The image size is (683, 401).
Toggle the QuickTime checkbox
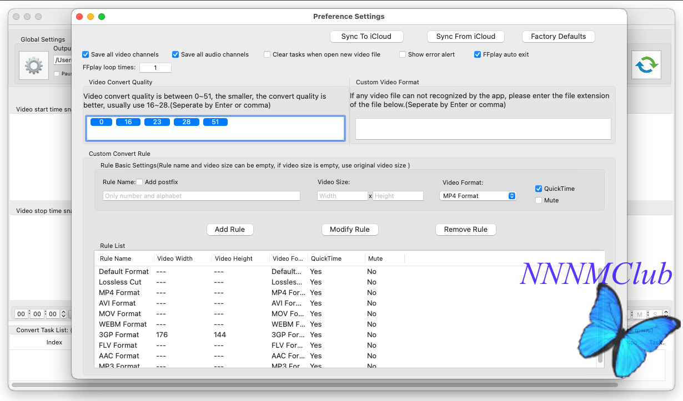click(x=539, y=189)
